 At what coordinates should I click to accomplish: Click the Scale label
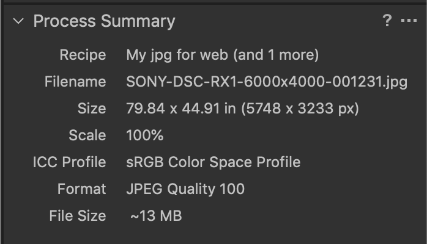coord(88,135)
